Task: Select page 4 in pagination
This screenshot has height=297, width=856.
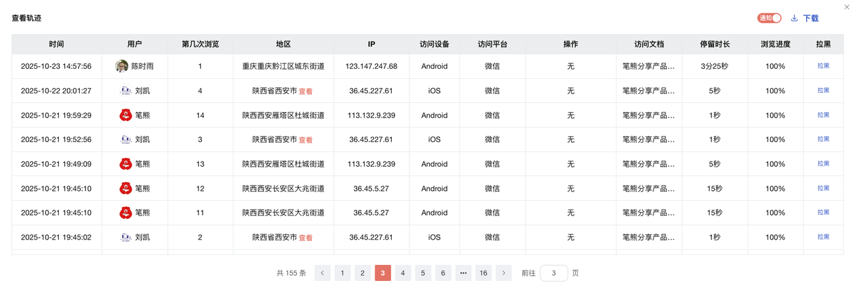Action: tap(403, 273)
